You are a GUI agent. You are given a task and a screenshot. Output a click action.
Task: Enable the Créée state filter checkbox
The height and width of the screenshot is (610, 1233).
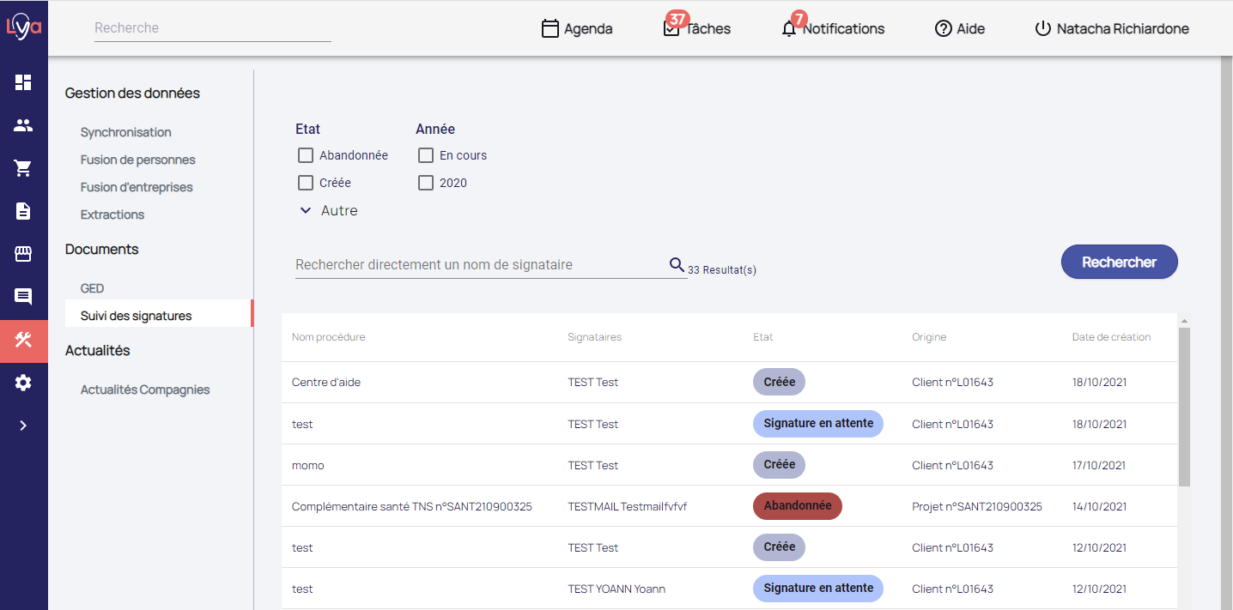click(305, 183)
